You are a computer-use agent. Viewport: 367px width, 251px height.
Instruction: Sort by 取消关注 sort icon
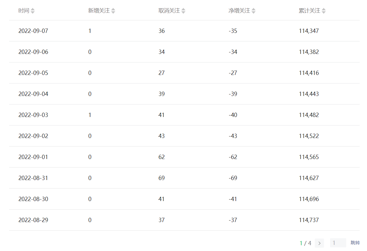click(x=183, y=11)
